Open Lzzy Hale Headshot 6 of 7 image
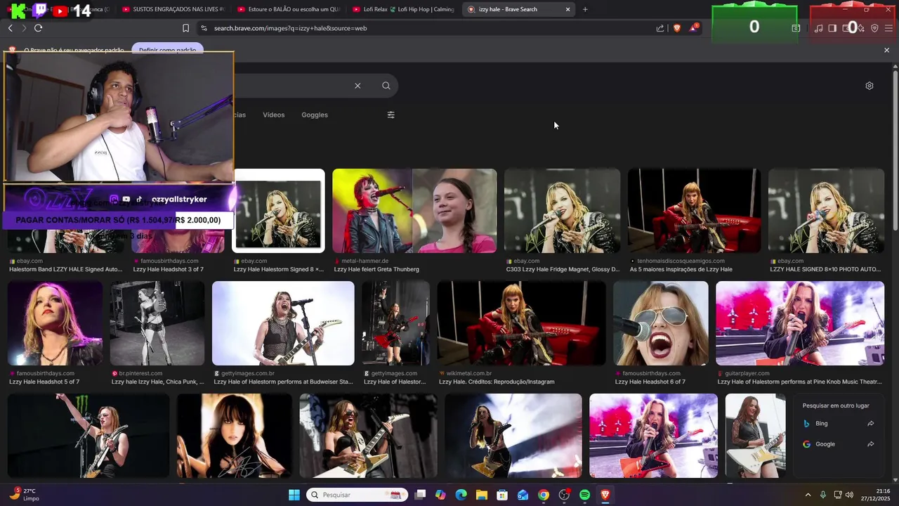 click(x=661, y=323)
